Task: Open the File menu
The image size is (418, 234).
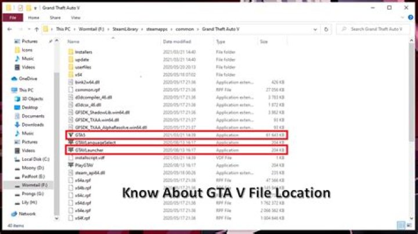Action: pyautogui.click(x=12, y=18)
